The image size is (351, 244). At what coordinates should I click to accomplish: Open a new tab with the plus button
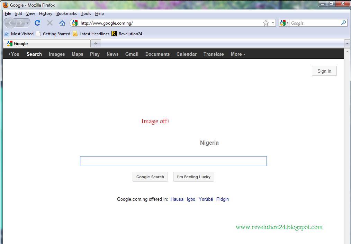pyautogui.click(x=96, y=44)
